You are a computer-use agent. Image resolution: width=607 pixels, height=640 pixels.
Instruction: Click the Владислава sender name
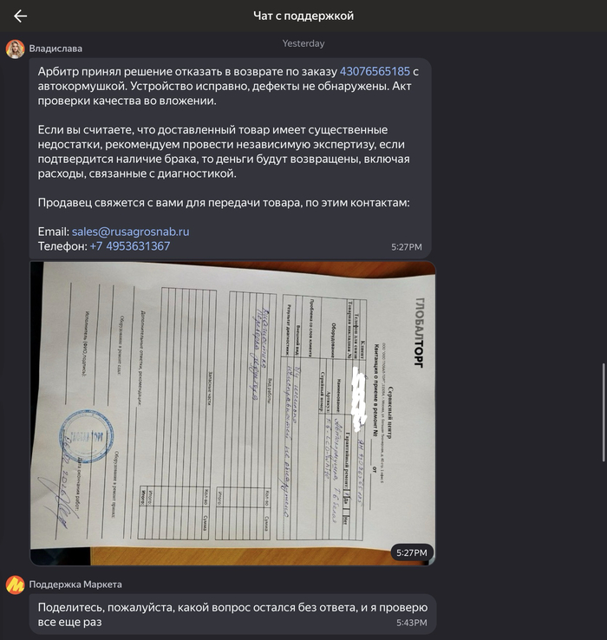pos(55,49)
